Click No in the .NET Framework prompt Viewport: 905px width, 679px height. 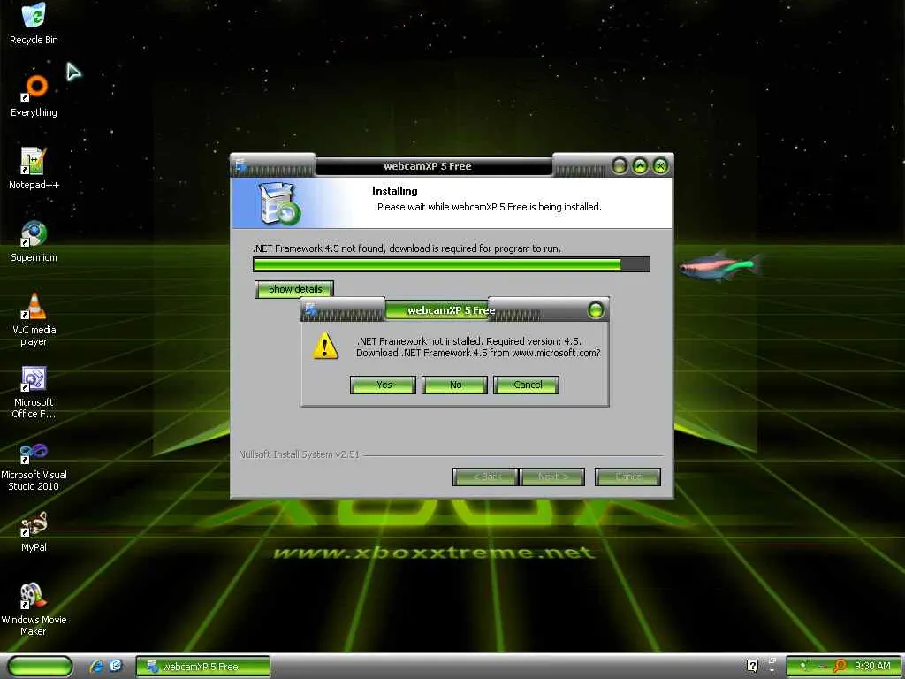tap(455, 385)
